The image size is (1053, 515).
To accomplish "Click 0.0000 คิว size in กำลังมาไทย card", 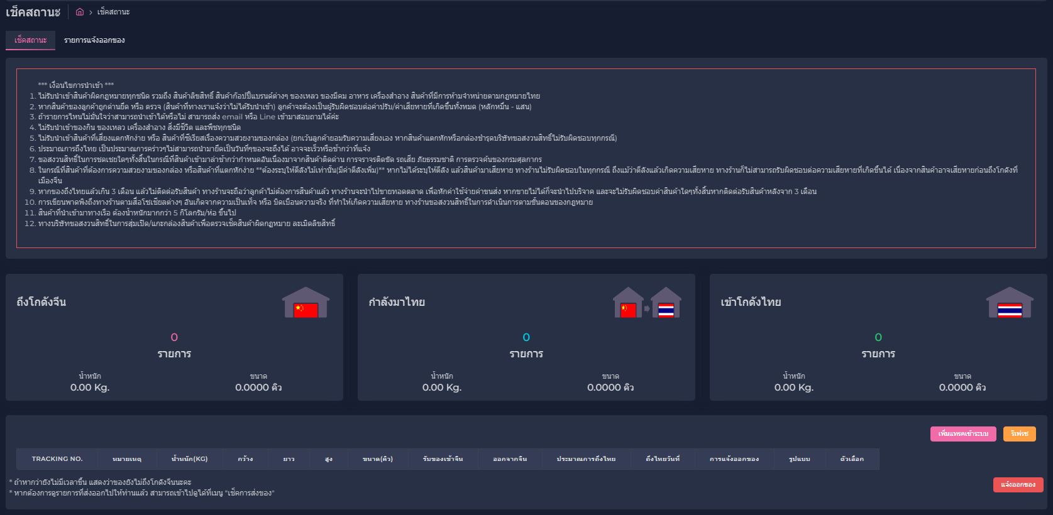I will tap(610, 388).
